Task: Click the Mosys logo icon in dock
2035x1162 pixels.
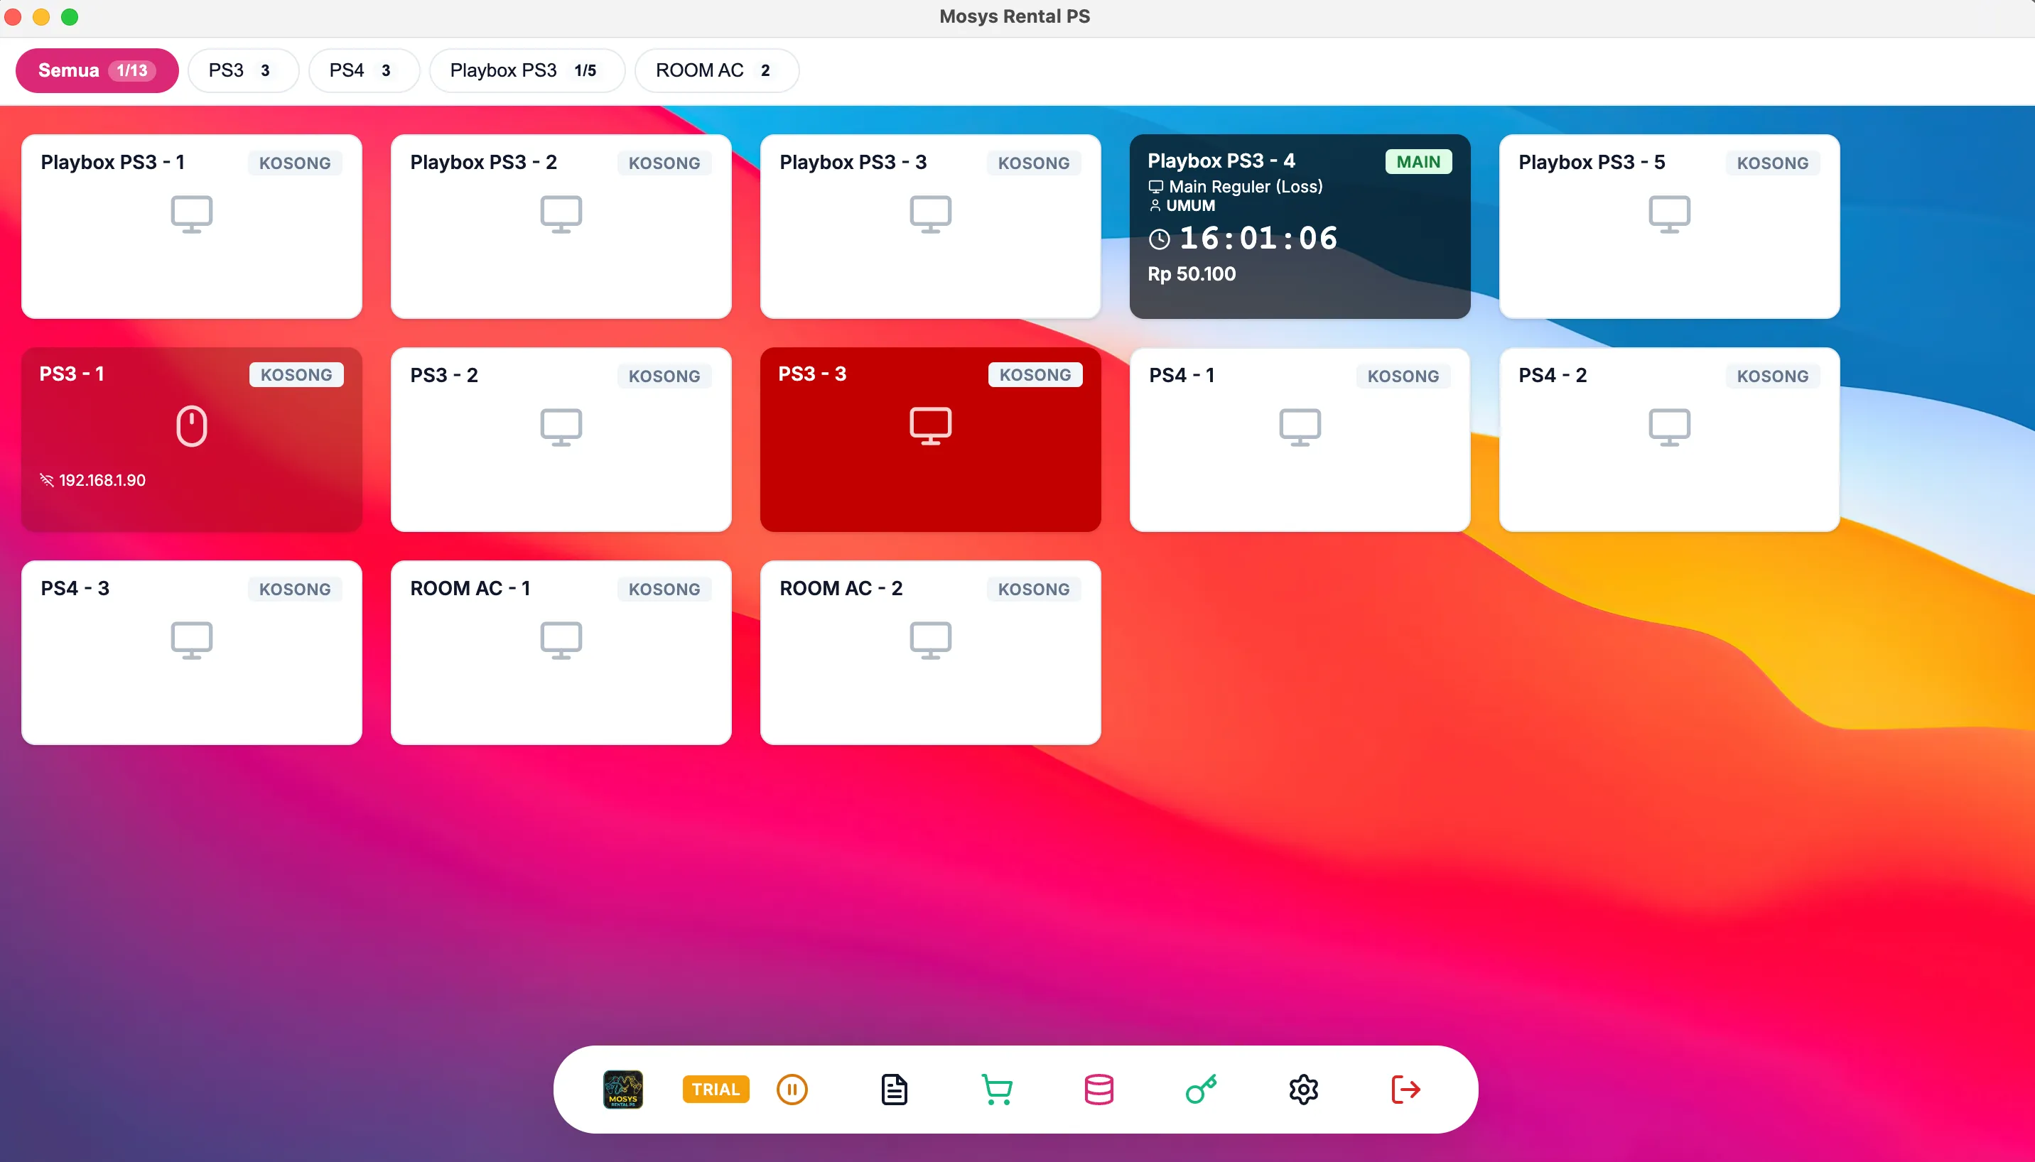Action: pos(622,1089)
